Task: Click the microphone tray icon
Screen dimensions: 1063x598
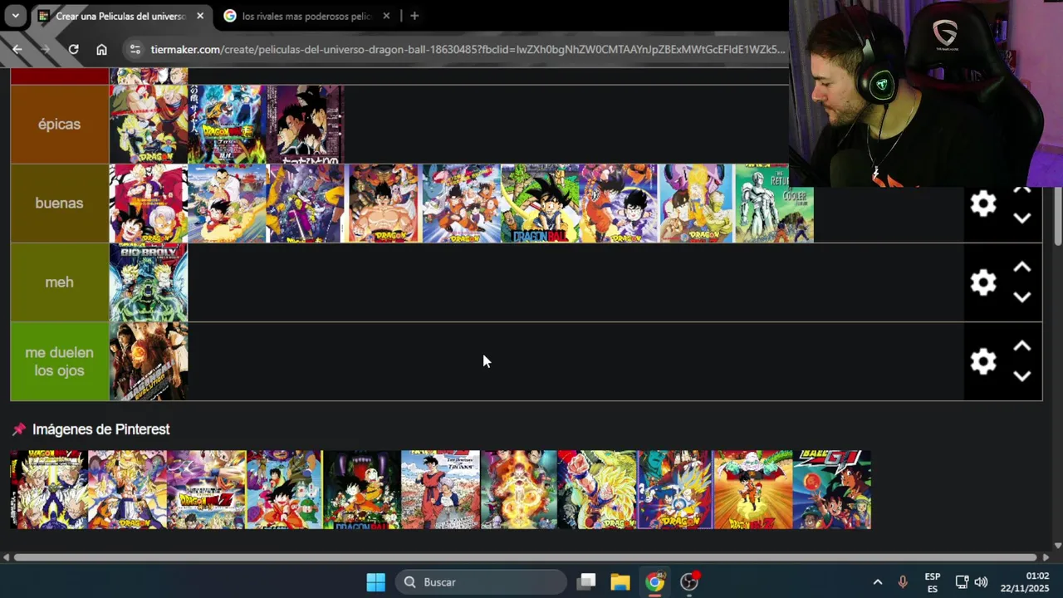Action: coord(903,582)
